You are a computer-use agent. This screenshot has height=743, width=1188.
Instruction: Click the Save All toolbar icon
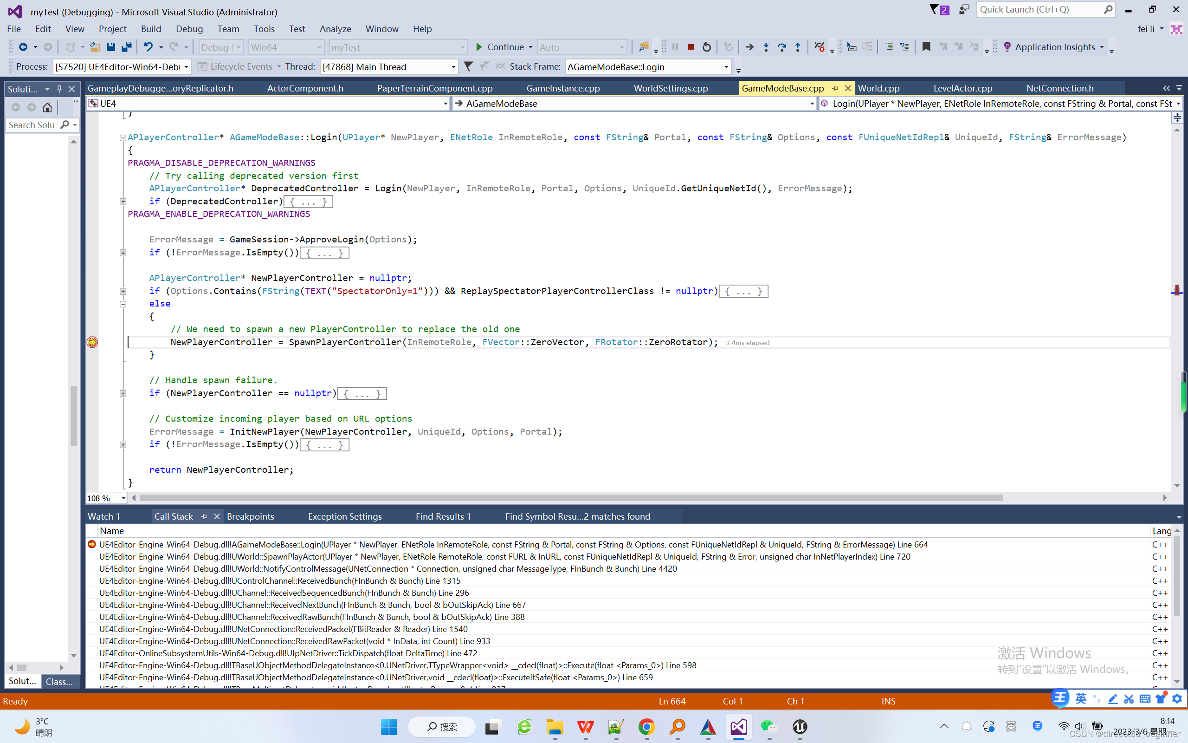pyautogui.click(x=127, y=47)
